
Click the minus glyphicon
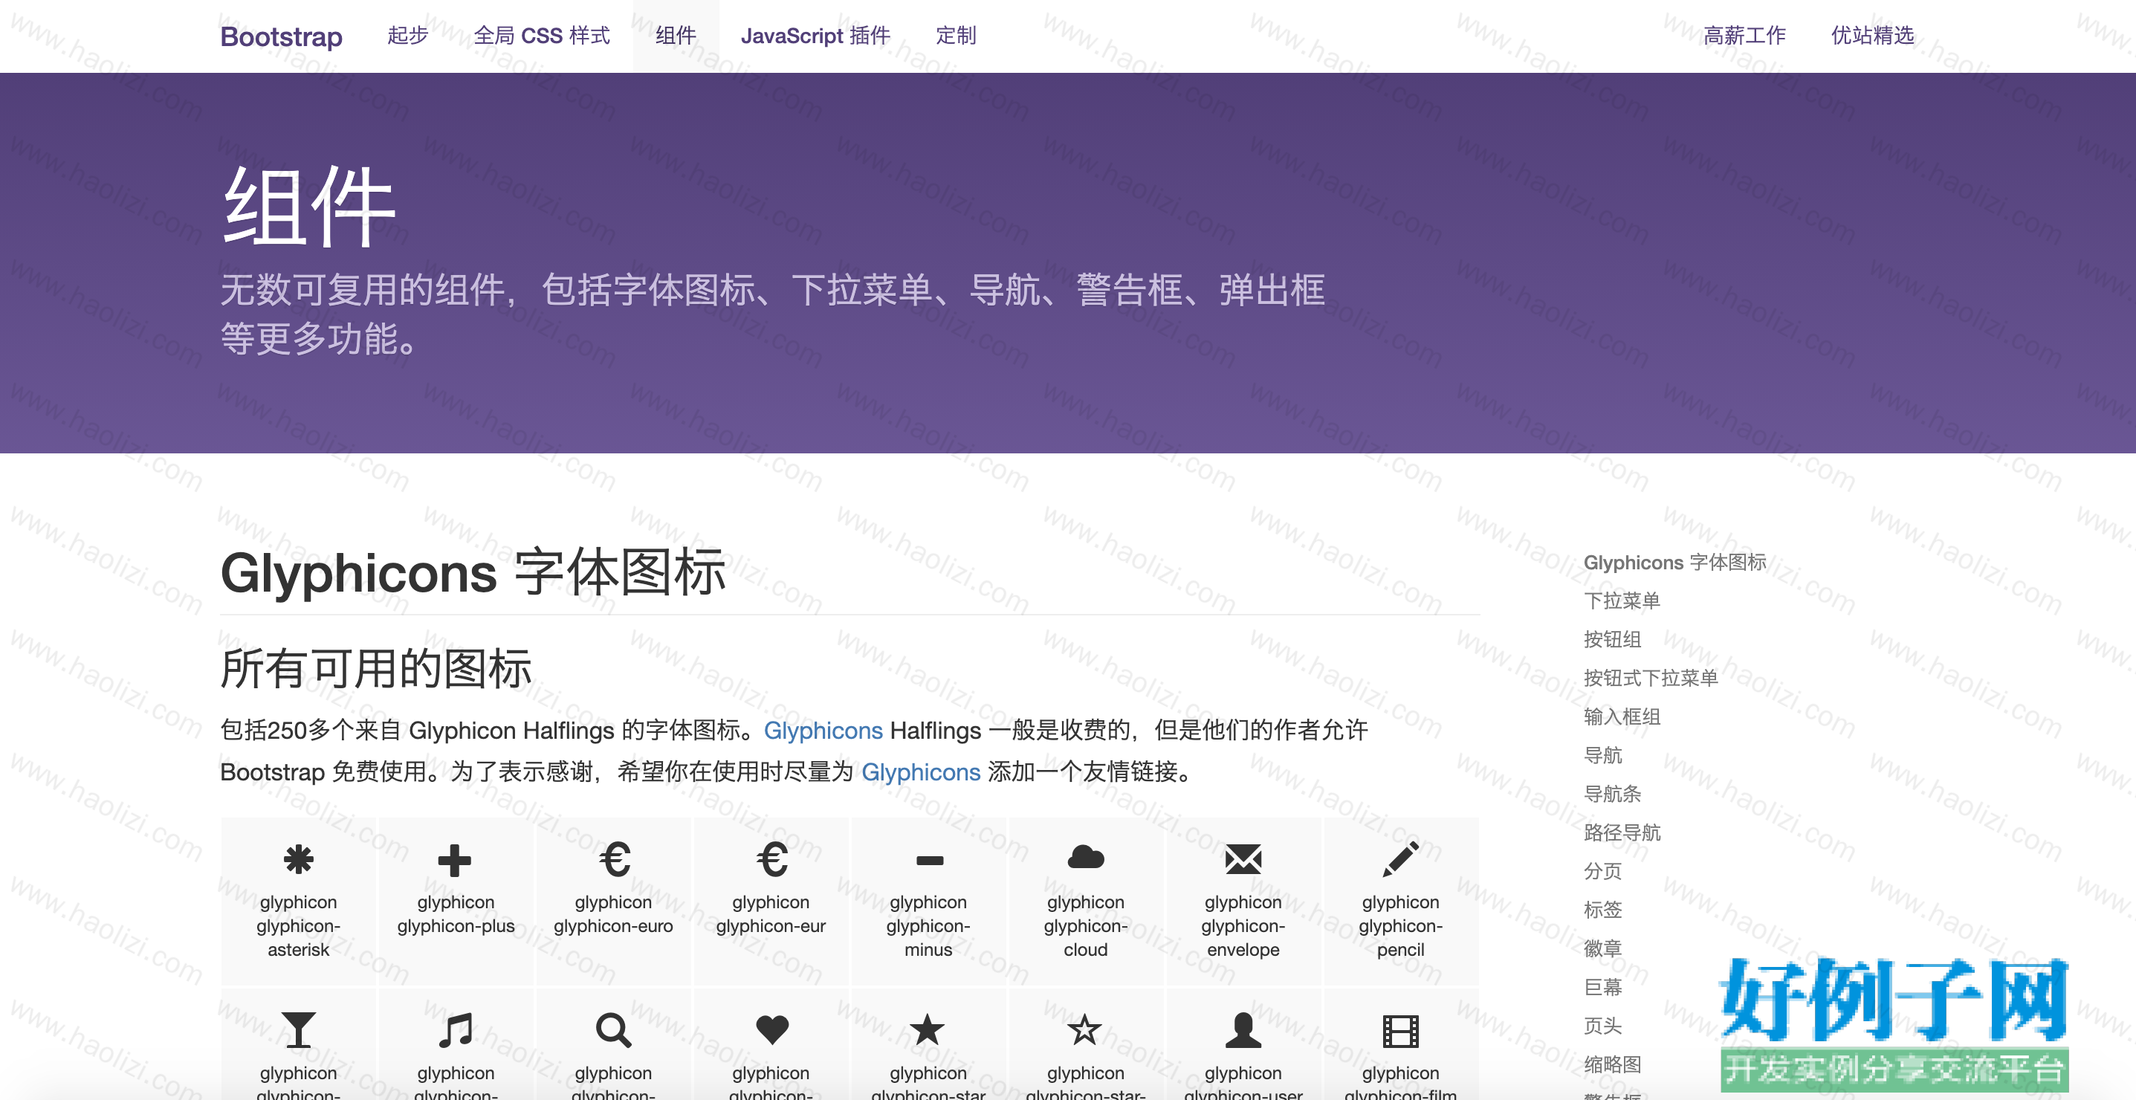[929, 861]
